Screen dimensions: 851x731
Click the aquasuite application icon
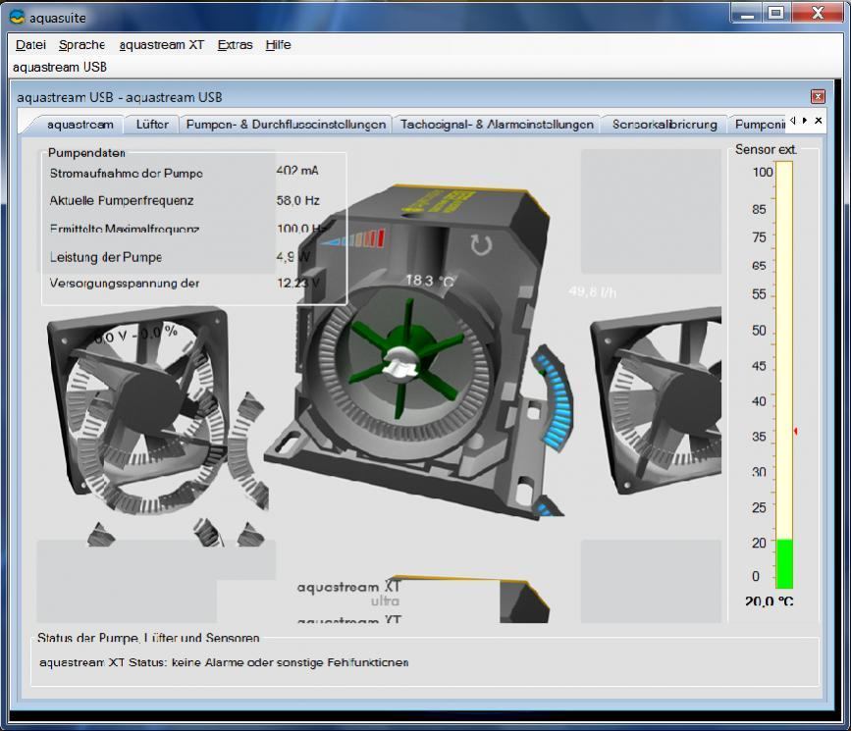pos(17,18)
